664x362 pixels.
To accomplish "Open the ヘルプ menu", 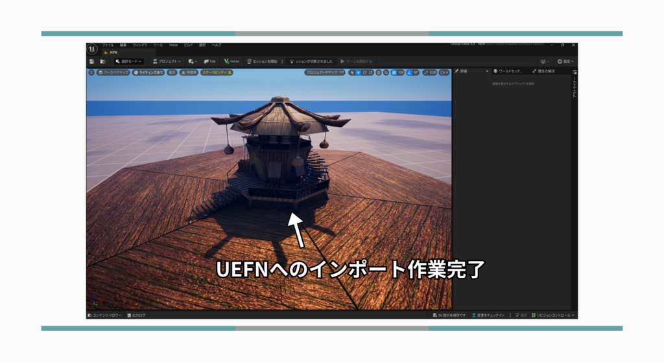I will pos(217,45).
